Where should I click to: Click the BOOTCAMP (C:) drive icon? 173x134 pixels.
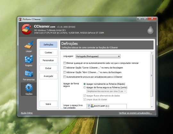92,106
